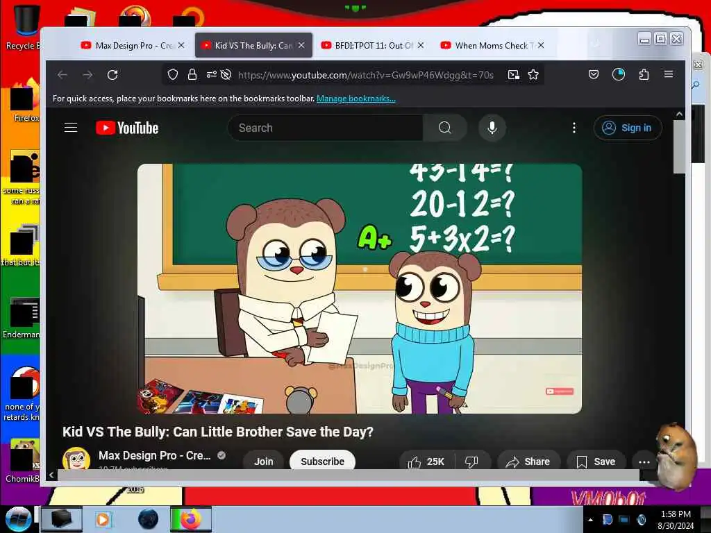Click the horizontal scrollbar left arrow
The height and width of the screenshot is (533, 711).
pos(51,475)
